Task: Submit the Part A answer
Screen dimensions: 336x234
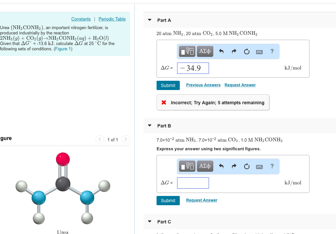Action: coord(168,85)
